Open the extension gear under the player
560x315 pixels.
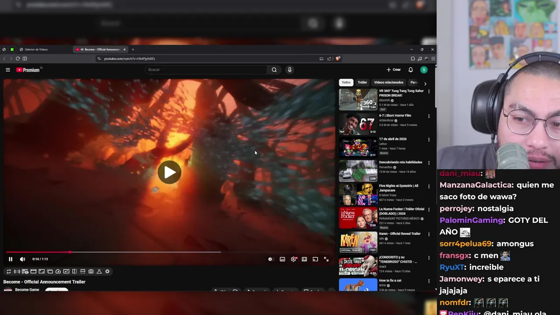[107, 271]
